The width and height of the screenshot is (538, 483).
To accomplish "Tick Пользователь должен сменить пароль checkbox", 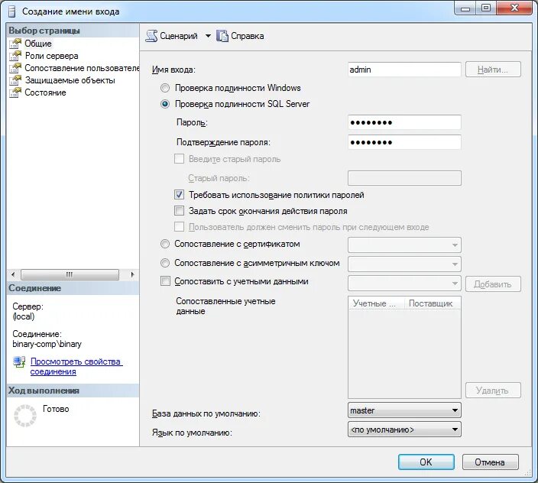I will click(x=179, y=227).
